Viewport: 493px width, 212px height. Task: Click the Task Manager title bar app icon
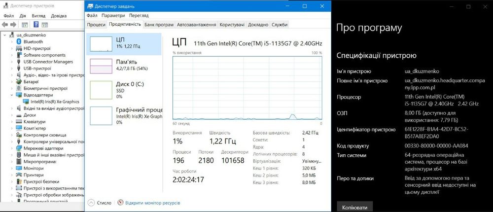click(90, 6)
